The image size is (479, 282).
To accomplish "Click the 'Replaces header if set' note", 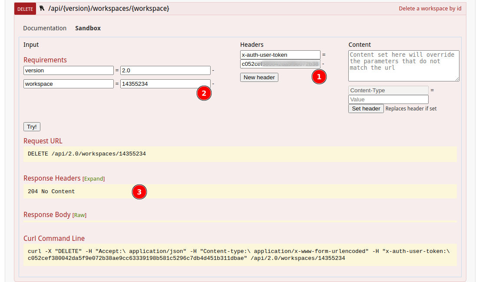I will tap(411, 109).
